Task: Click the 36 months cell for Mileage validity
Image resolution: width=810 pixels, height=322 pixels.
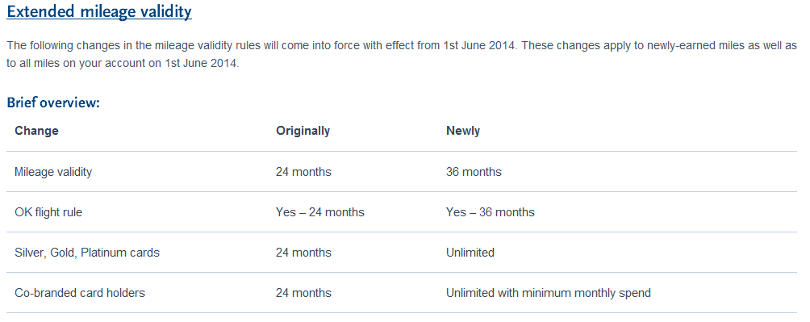Action: click(474, 172)
